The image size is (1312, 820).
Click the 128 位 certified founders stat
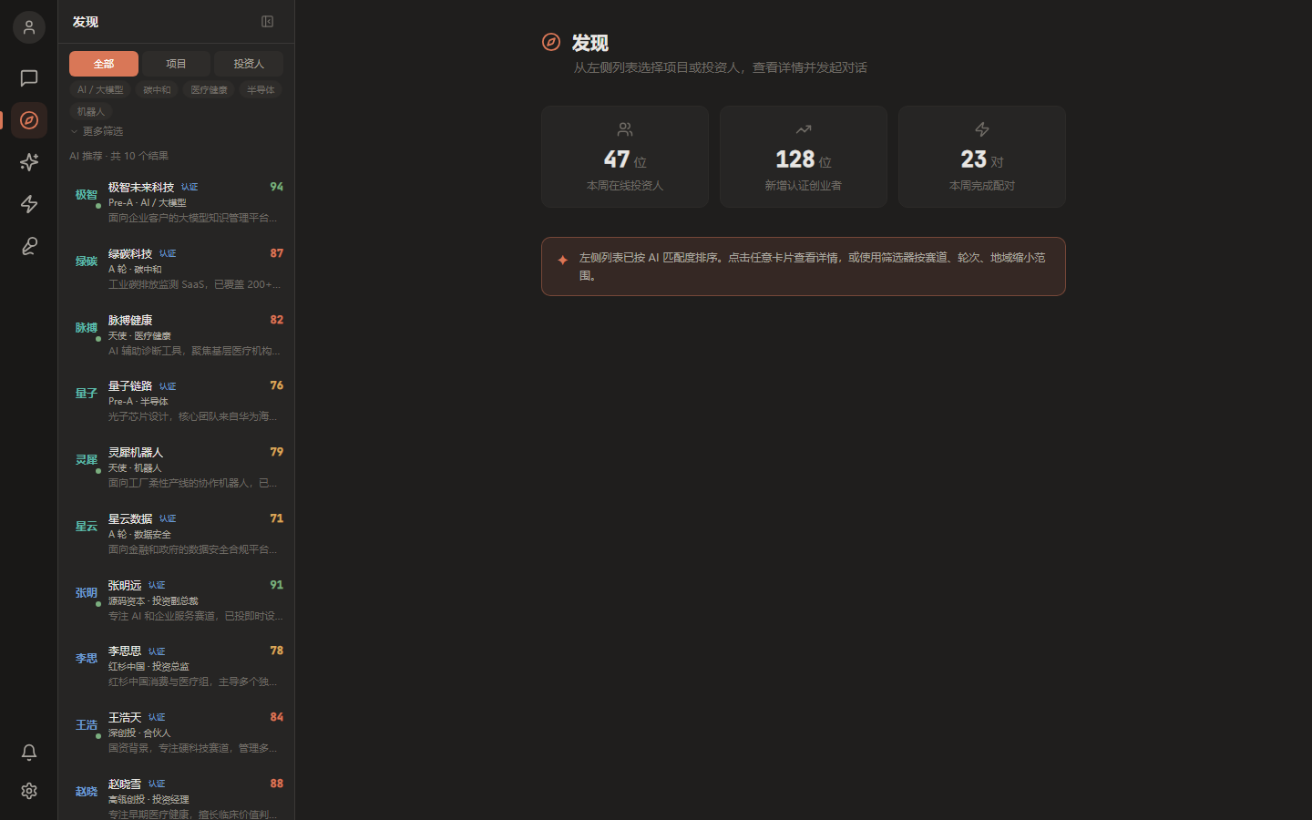(804, 157)
